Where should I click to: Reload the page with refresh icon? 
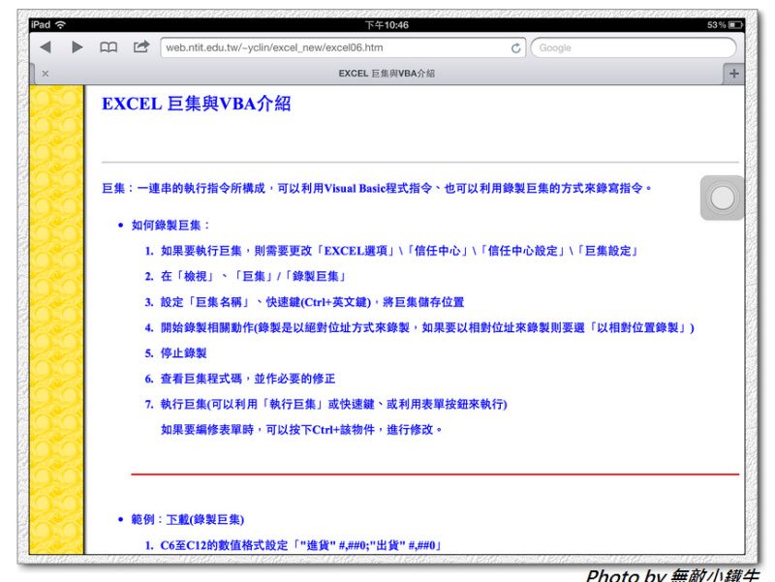pos(515,47)
